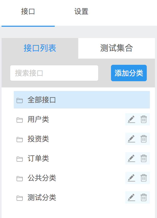Delete the 订单类 category via trash icon
Viewport: 157px width, 218px height.
click(x=143, y=158)
